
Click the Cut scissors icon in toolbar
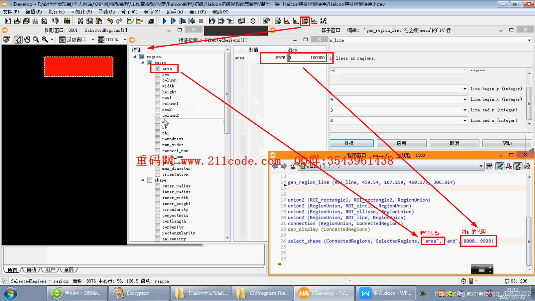(81, 21)
